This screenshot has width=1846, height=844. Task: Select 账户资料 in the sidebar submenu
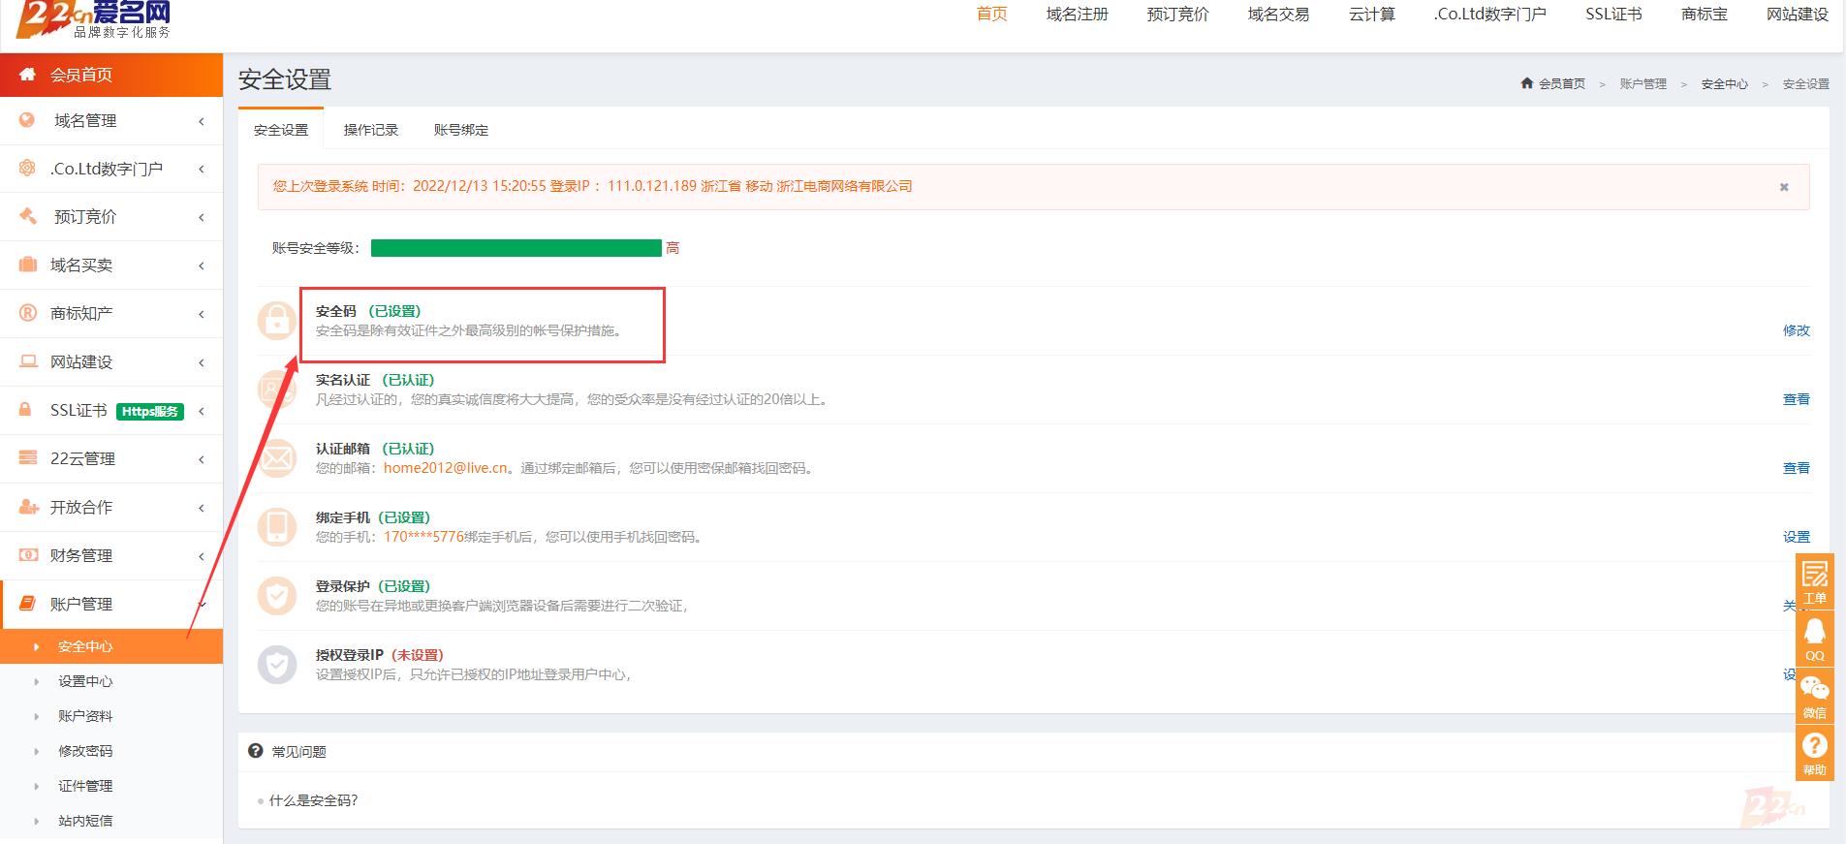pos(85,716)
